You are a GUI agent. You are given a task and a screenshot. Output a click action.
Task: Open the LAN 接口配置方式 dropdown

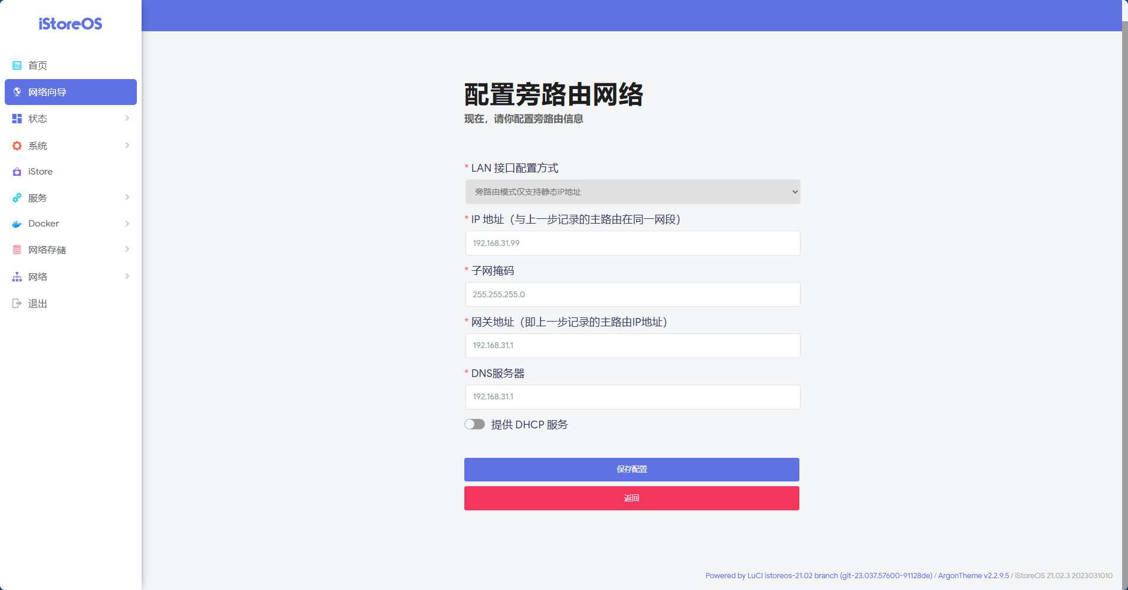pyautogui.click(x=632, y=192)
